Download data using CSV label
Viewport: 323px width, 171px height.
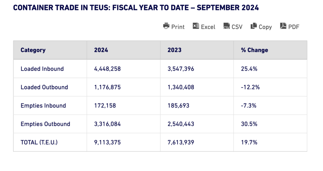[x=237, y=27]
